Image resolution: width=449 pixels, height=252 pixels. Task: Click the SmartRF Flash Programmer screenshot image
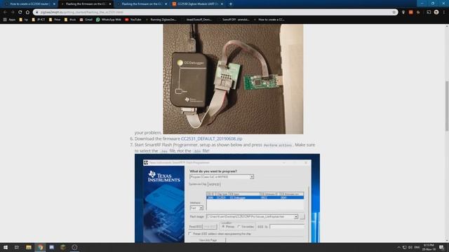click(x=227, y=198)
